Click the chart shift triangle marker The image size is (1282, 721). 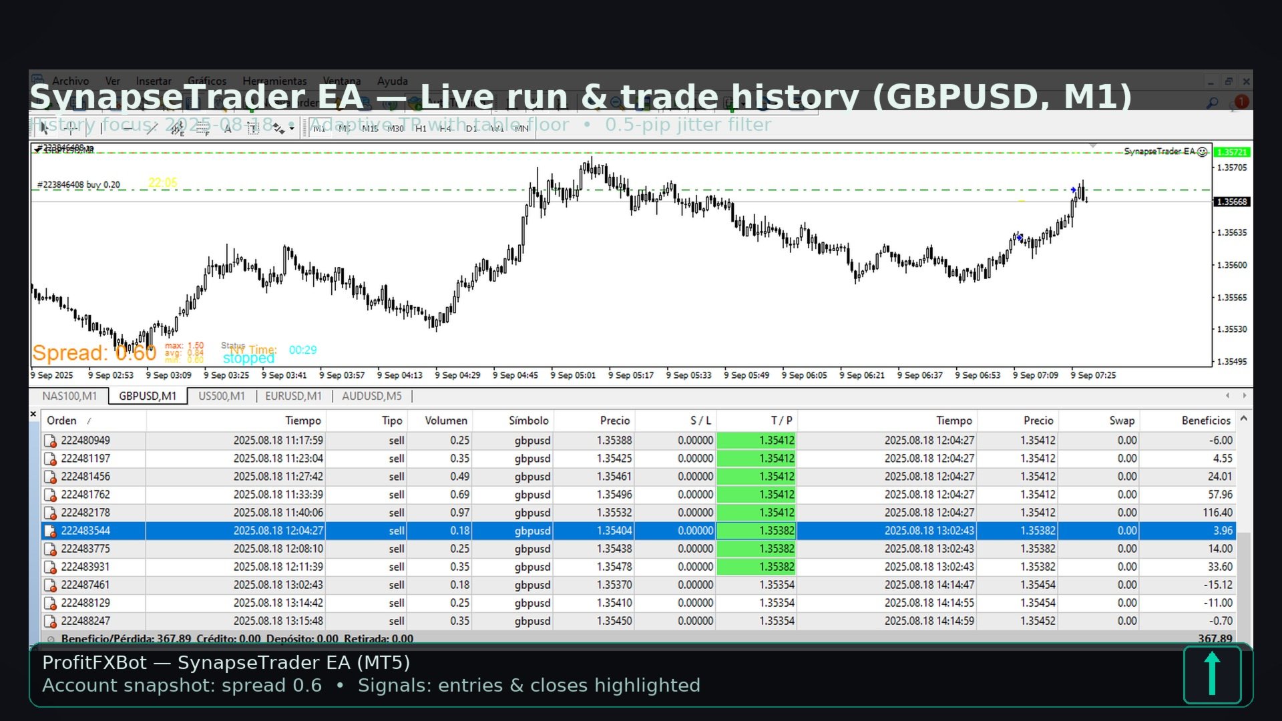[1093, 146]
